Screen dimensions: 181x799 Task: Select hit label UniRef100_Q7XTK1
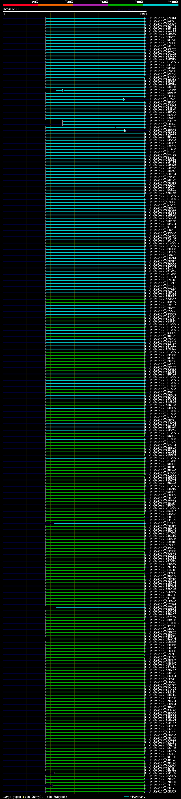click(x=162, y=53)
